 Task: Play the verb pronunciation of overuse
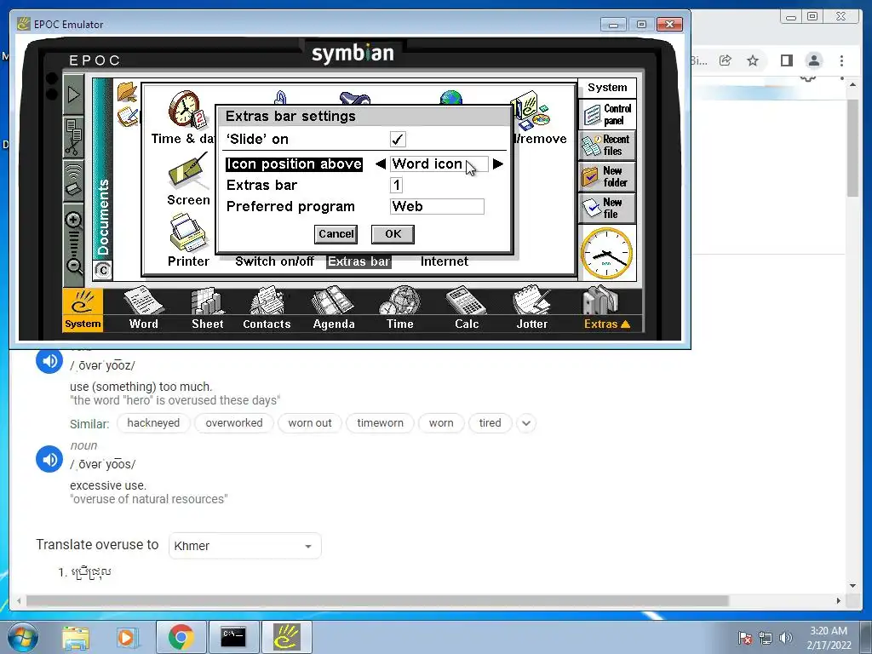(x=49, y=361)
